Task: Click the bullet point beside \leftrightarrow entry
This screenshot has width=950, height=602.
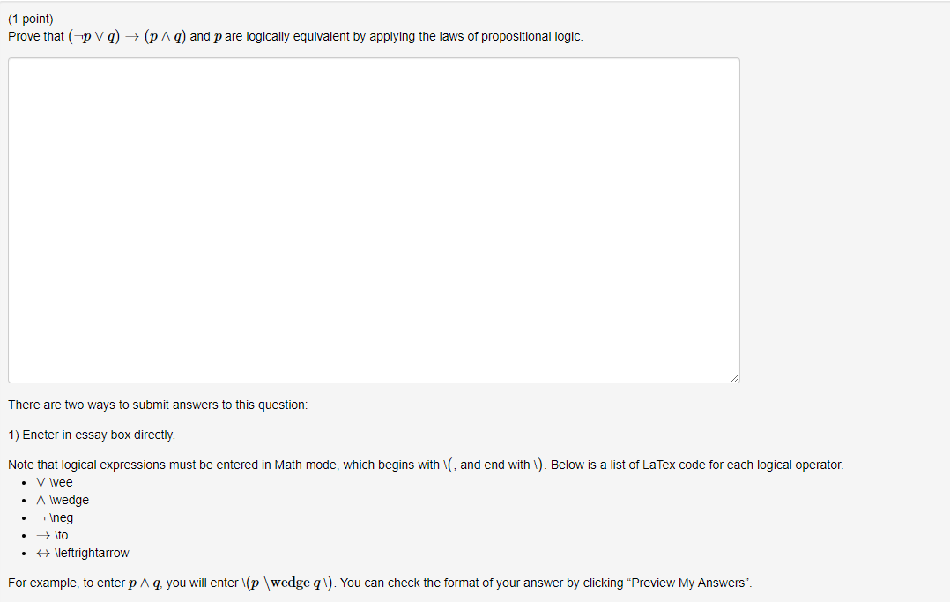Action: [x=23, y=553]
